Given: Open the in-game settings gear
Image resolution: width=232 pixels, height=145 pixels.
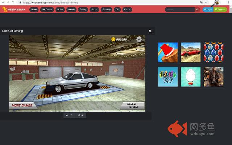Looking at the screenshot, I should click(139, 39).
